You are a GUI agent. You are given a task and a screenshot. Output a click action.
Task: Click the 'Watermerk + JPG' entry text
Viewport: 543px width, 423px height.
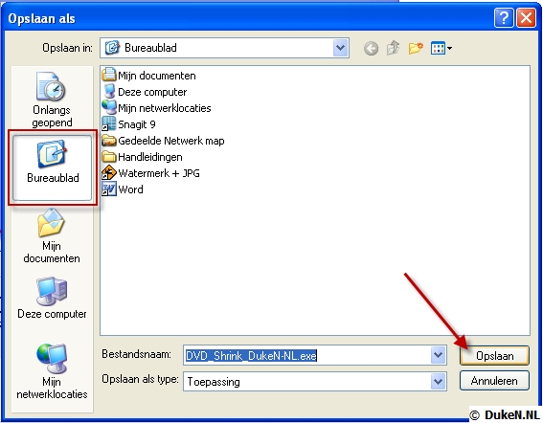coord(159,173)
